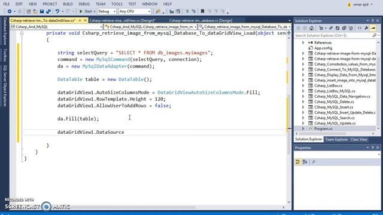Open the member navigation dropdown in editor
Image resolution: width=383 pixels, height=215 pixels.
click(245, 27)
